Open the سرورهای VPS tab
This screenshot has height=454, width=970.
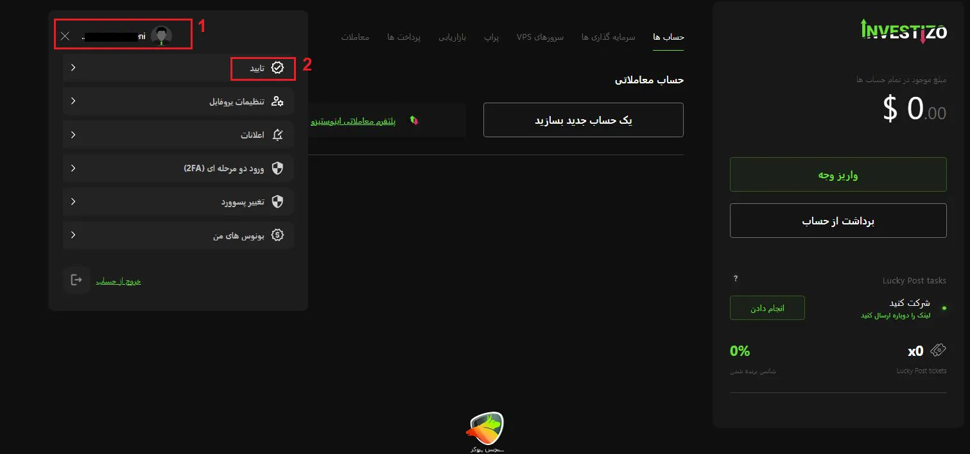[540, 37]
